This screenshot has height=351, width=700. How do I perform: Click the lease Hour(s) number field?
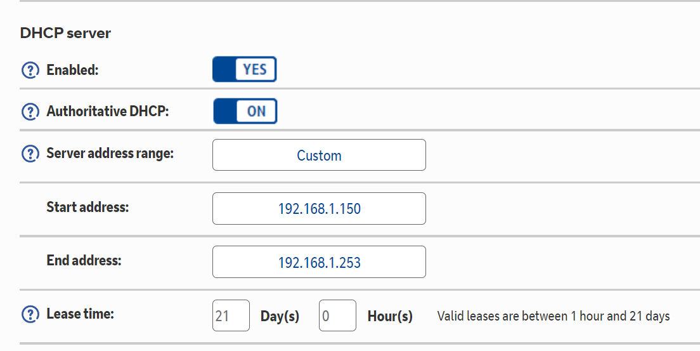(x=337, y=315)
